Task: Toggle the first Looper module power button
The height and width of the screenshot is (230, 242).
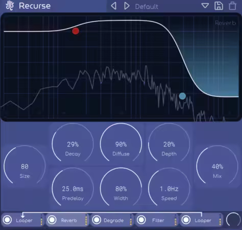Action: point(7,220)
